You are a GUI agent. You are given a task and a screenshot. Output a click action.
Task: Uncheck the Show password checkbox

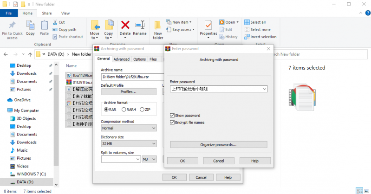[173, 115]
